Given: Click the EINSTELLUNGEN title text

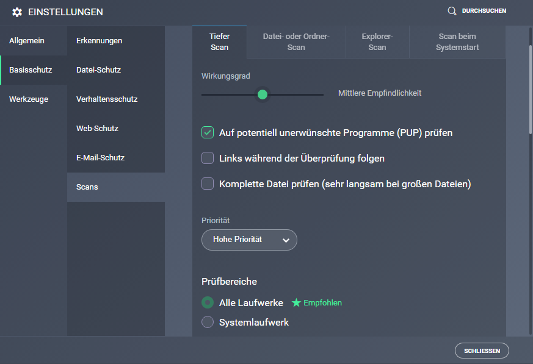Looking at the screenshot, I should pyautogui.click(x=65, y=12).
